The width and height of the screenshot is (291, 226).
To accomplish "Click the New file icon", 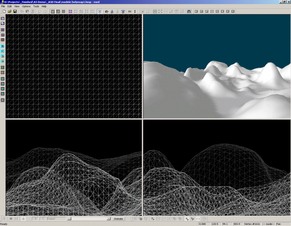I will click(x=3, y=12).
